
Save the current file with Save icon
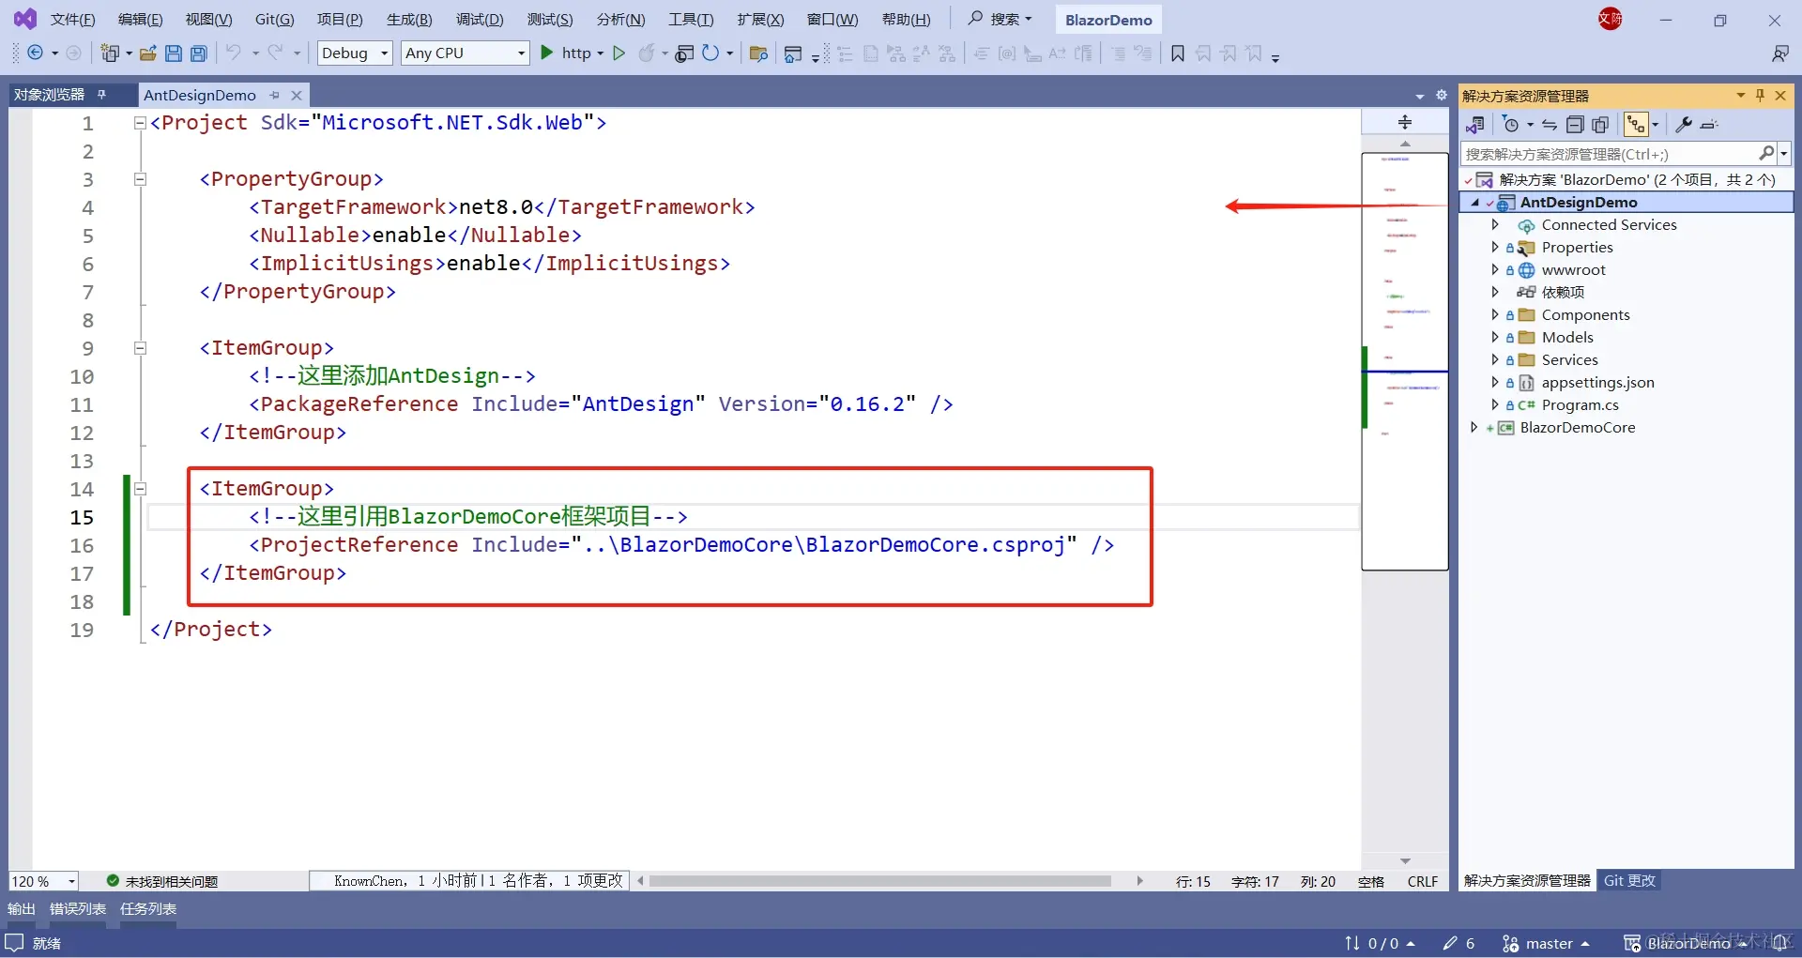(174, 53)
